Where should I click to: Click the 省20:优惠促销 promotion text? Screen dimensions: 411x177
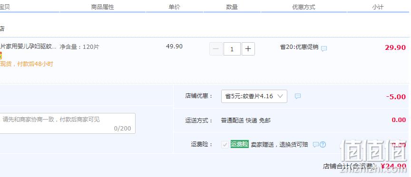[x=299, y=47]
